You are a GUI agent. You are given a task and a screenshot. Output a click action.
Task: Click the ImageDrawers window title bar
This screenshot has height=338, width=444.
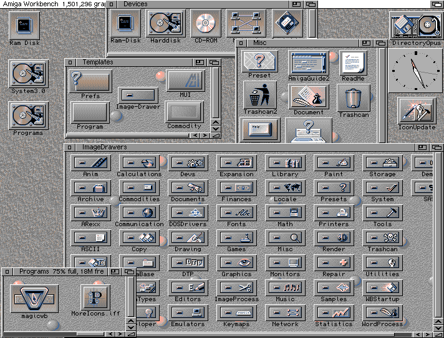[x=245, y=147]
